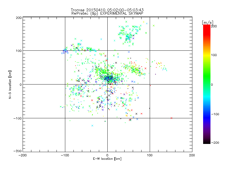
Task: Click the -200 label on the colorbar
Action: click(x=215, y=143)
